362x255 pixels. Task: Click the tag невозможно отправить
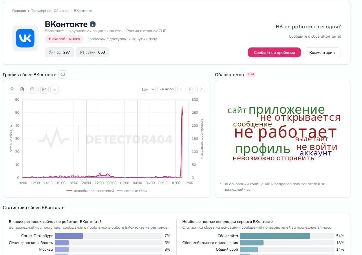coord(273,158)
